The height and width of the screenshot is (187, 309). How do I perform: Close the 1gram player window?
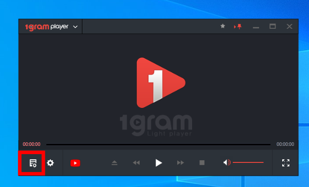tap(289, 26)
